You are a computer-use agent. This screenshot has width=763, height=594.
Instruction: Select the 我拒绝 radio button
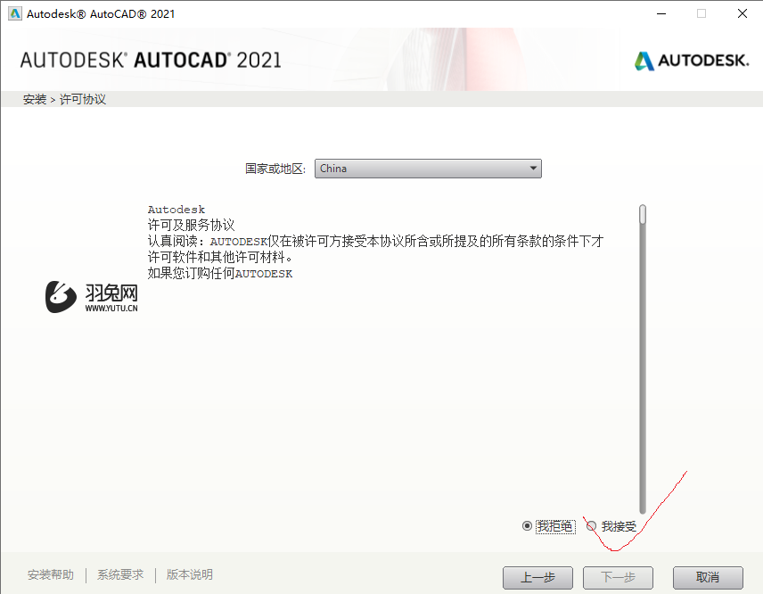528,526
